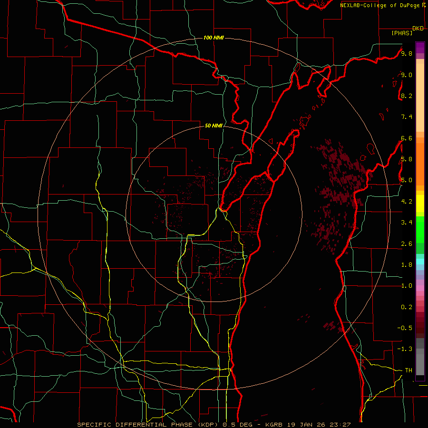Click the TH threshold legend label
The height and width of the screenshot is (428, 428).
click(x=409, y=370)
